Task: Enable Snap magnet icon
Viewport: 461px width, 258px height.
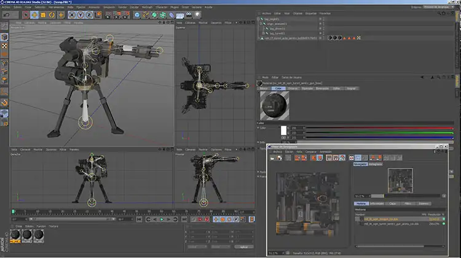Action: [x=4, y=102]
